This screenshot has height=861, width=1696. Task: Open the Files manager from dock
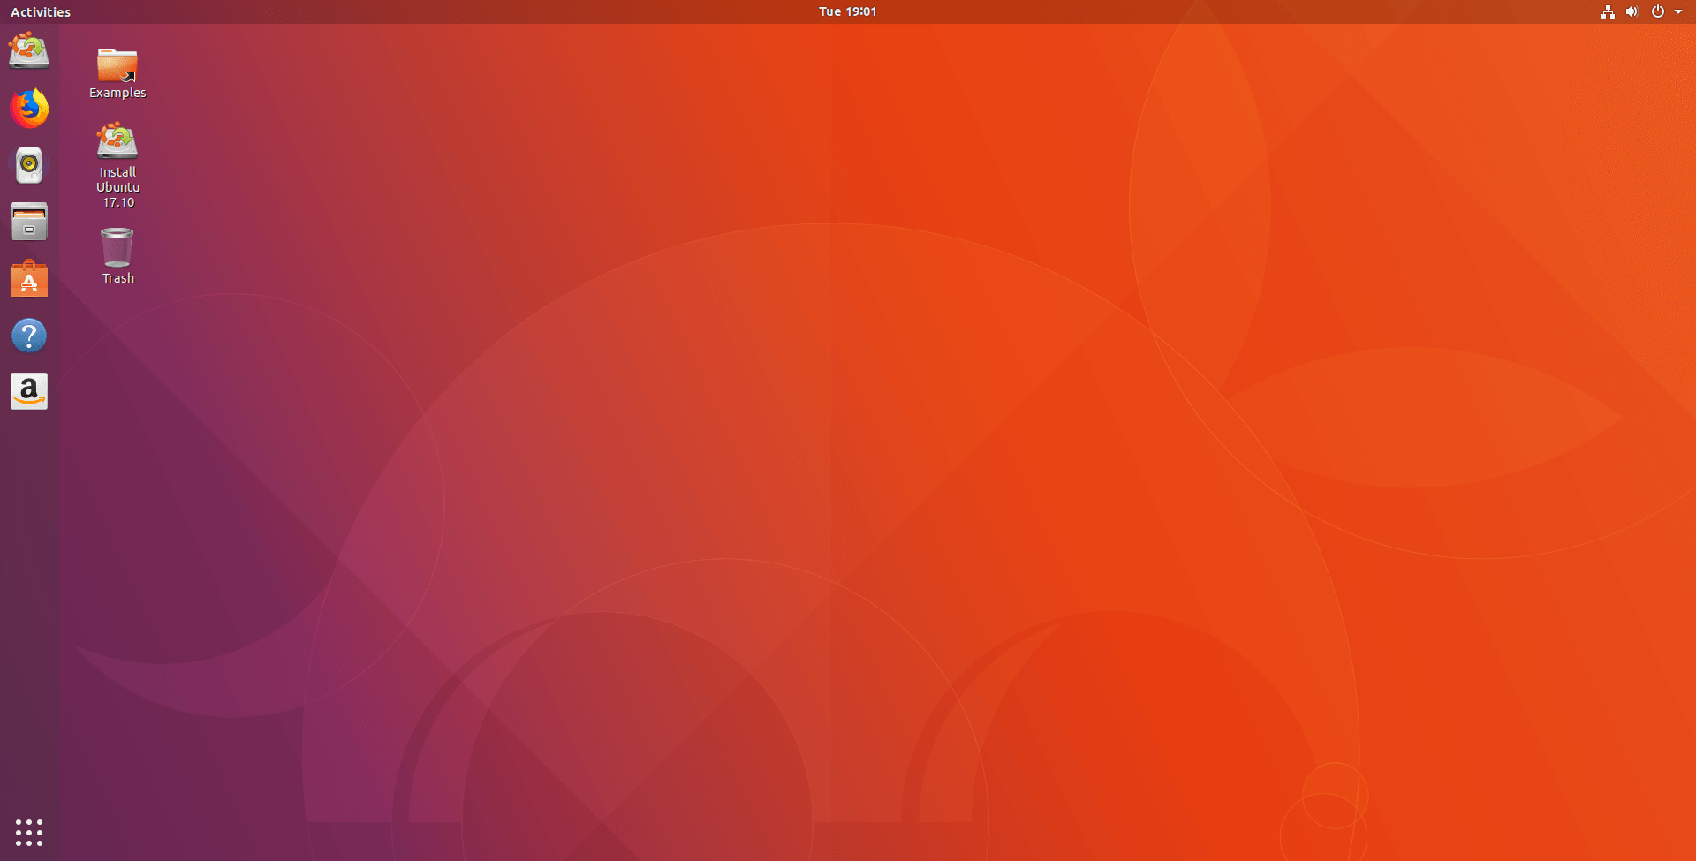[x=29, y=222]
